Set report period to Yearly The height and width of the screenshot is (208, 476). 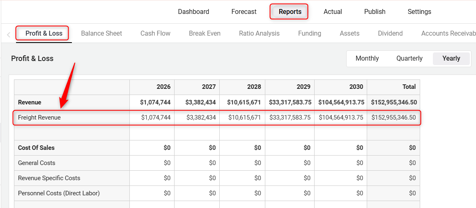(451, 58)
